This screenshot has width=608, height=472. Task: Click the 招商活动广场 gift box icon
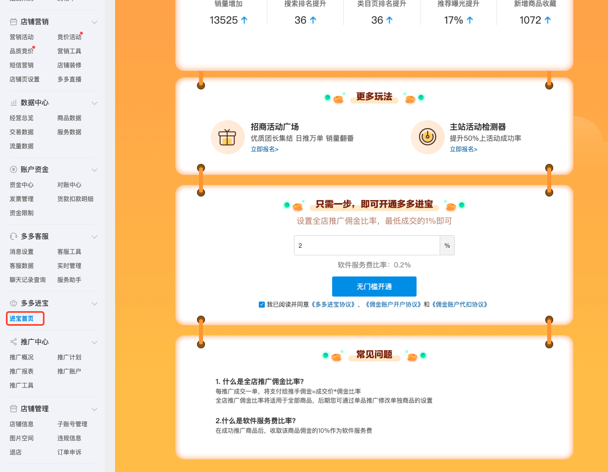pos(227,137)
